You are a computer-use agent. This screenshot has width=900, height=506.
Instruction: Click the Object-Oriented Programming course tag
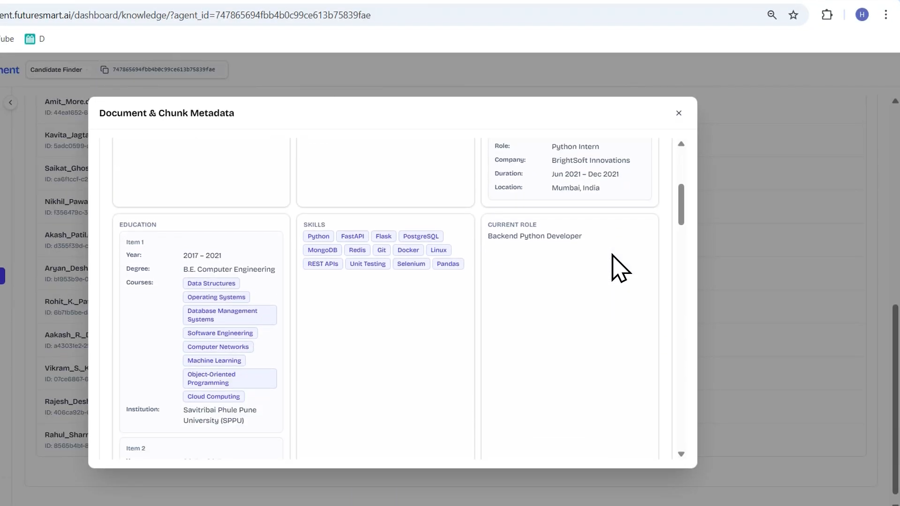pyautogui.click(x=230, y=378)
